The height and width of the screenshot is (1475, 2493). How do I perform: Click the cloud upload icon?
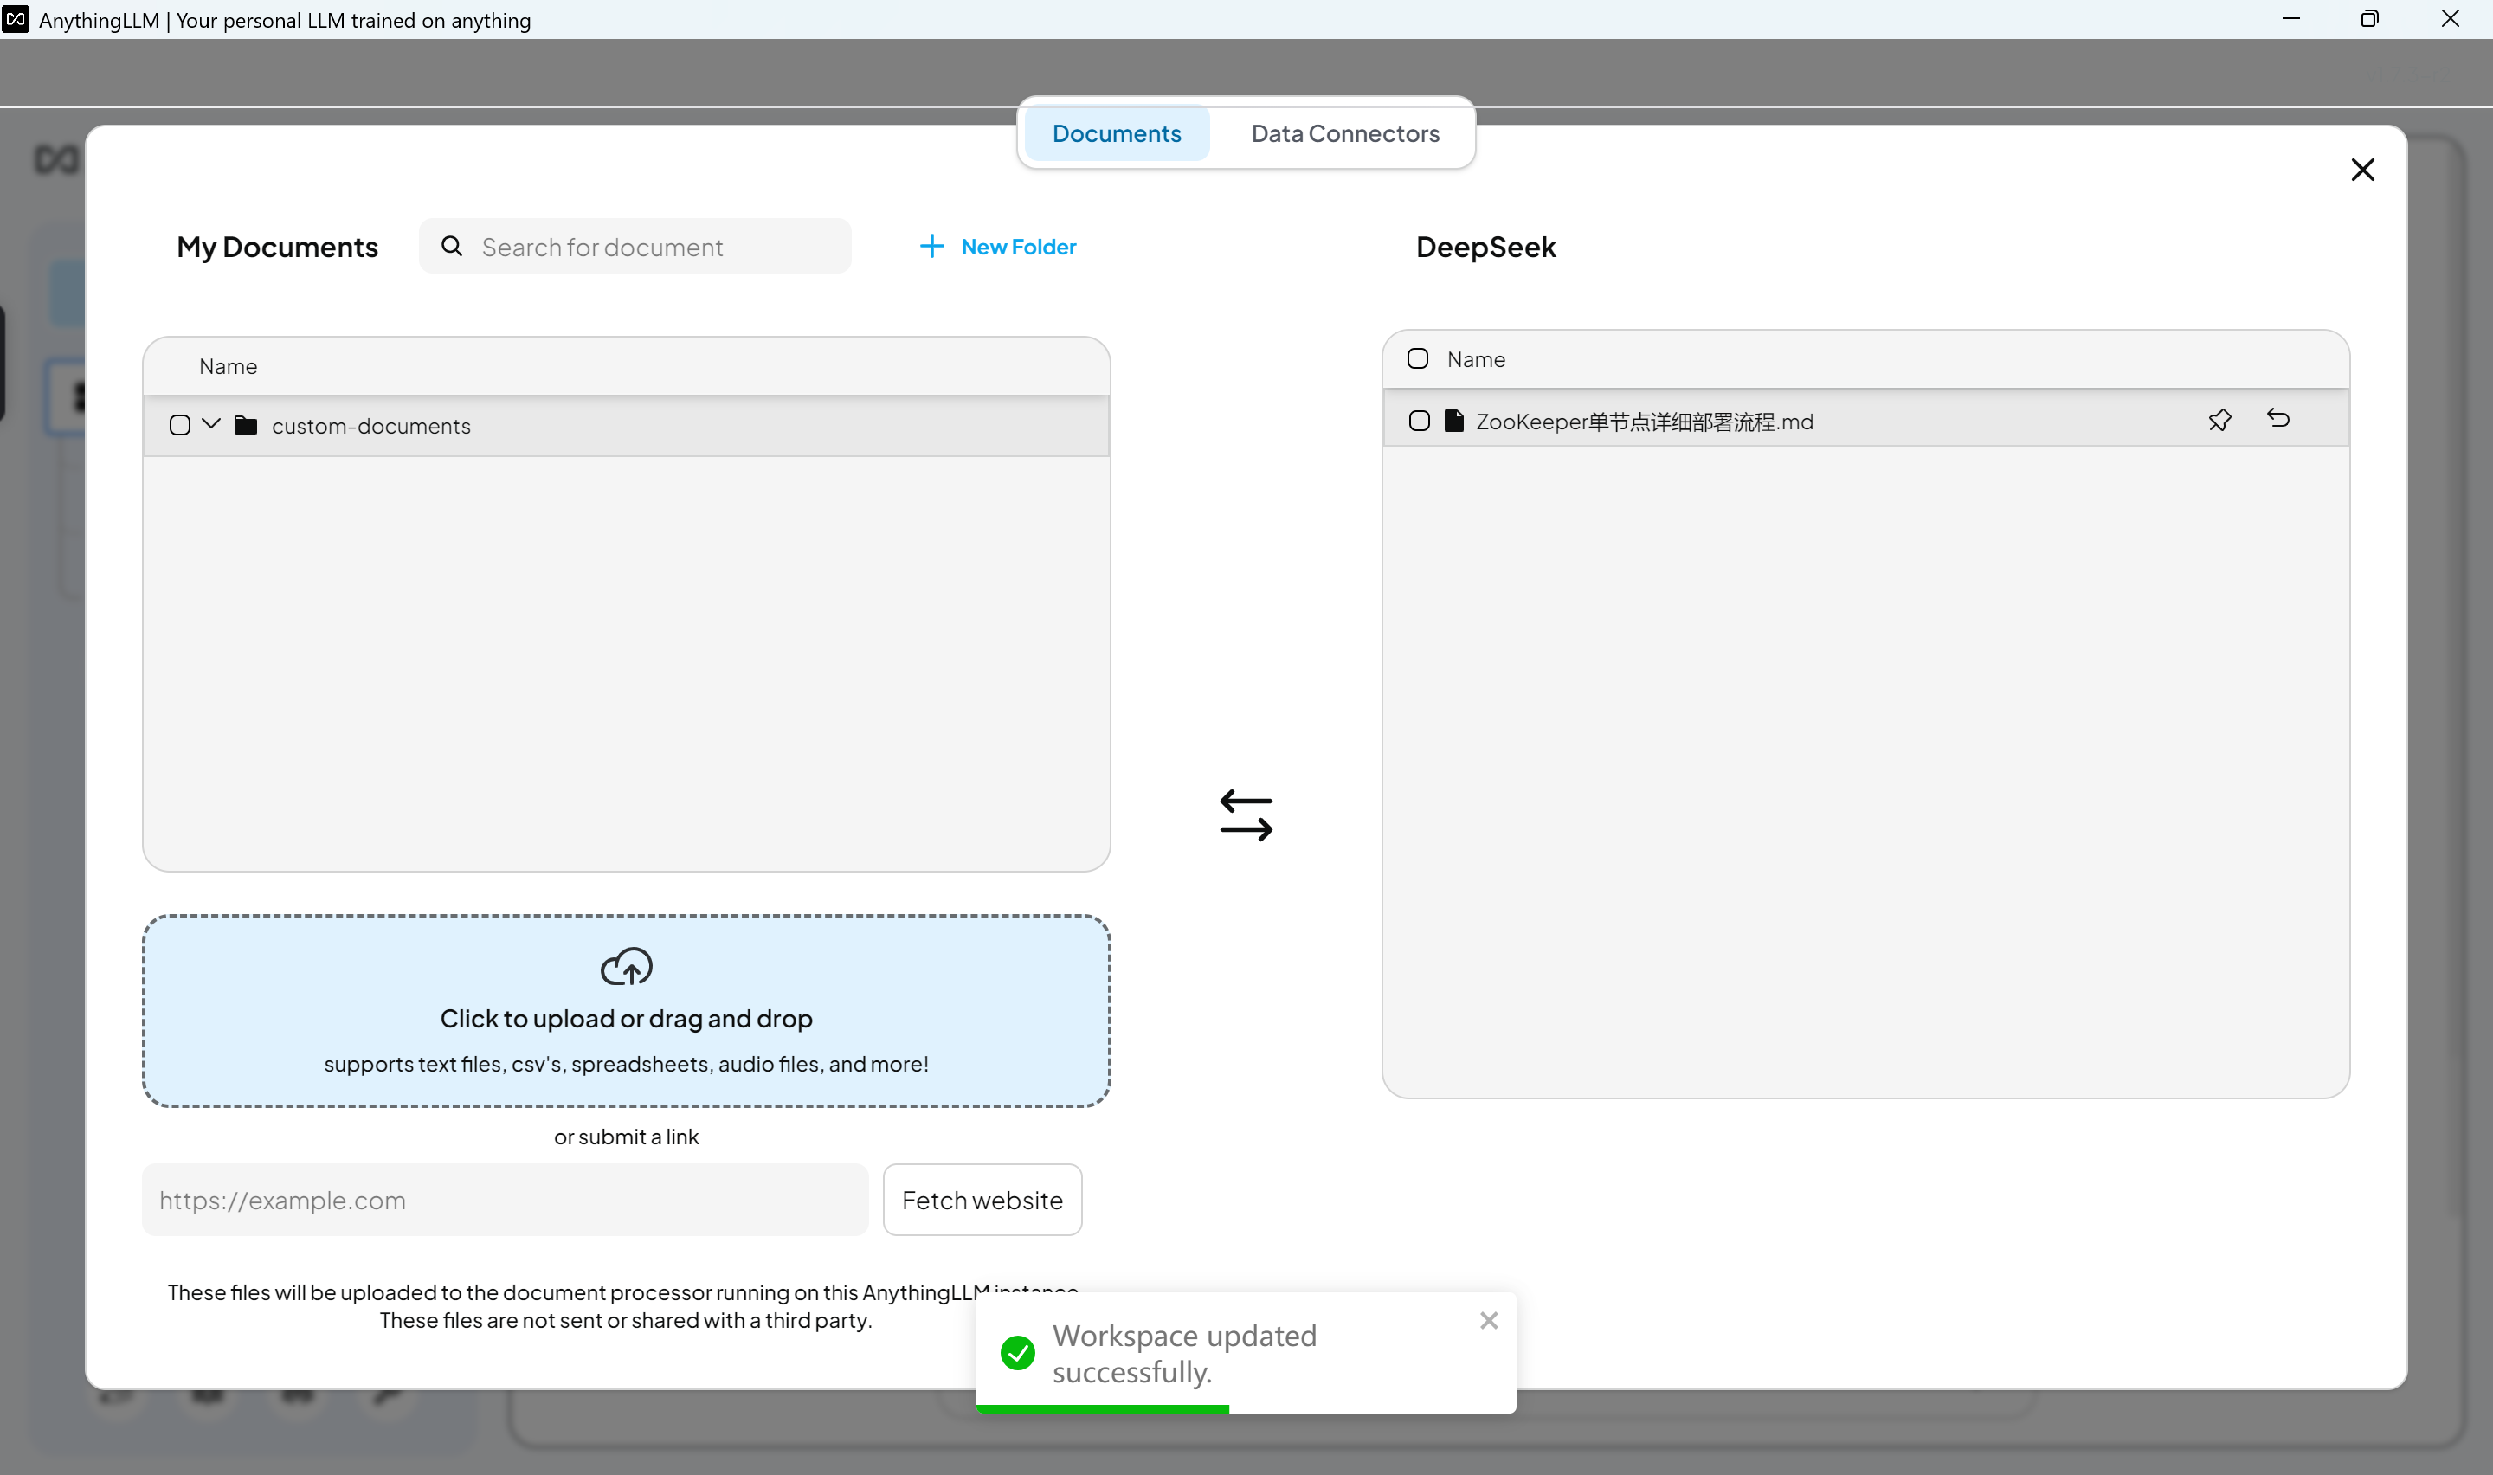click(626, 966)
